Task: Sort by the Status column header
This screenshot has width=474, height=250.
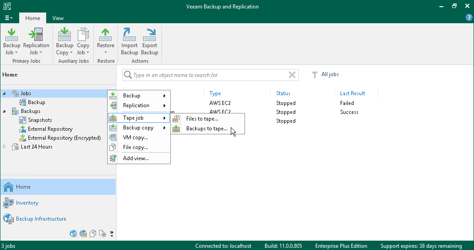Action: 283,93
